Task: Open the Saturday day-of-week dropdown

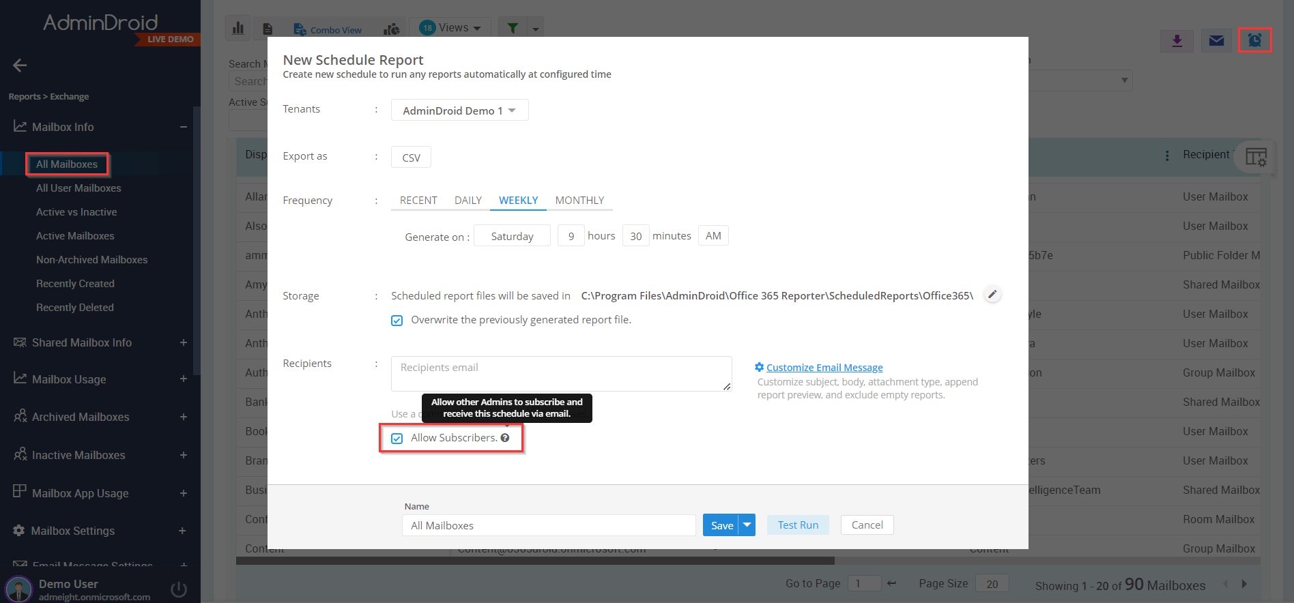Action: click(512, 236)
